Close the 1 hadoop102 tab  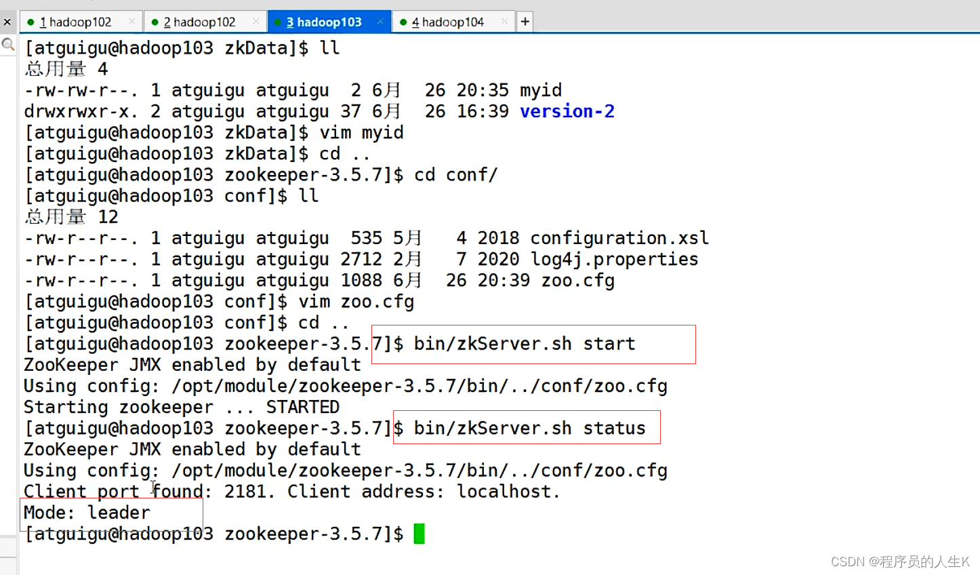tap(131, 22)
